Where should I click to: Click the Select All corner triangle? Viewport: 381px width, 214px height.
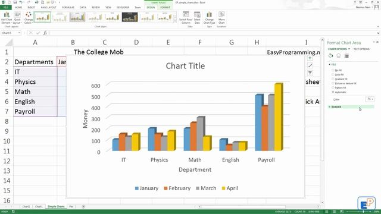coord(9,43)
